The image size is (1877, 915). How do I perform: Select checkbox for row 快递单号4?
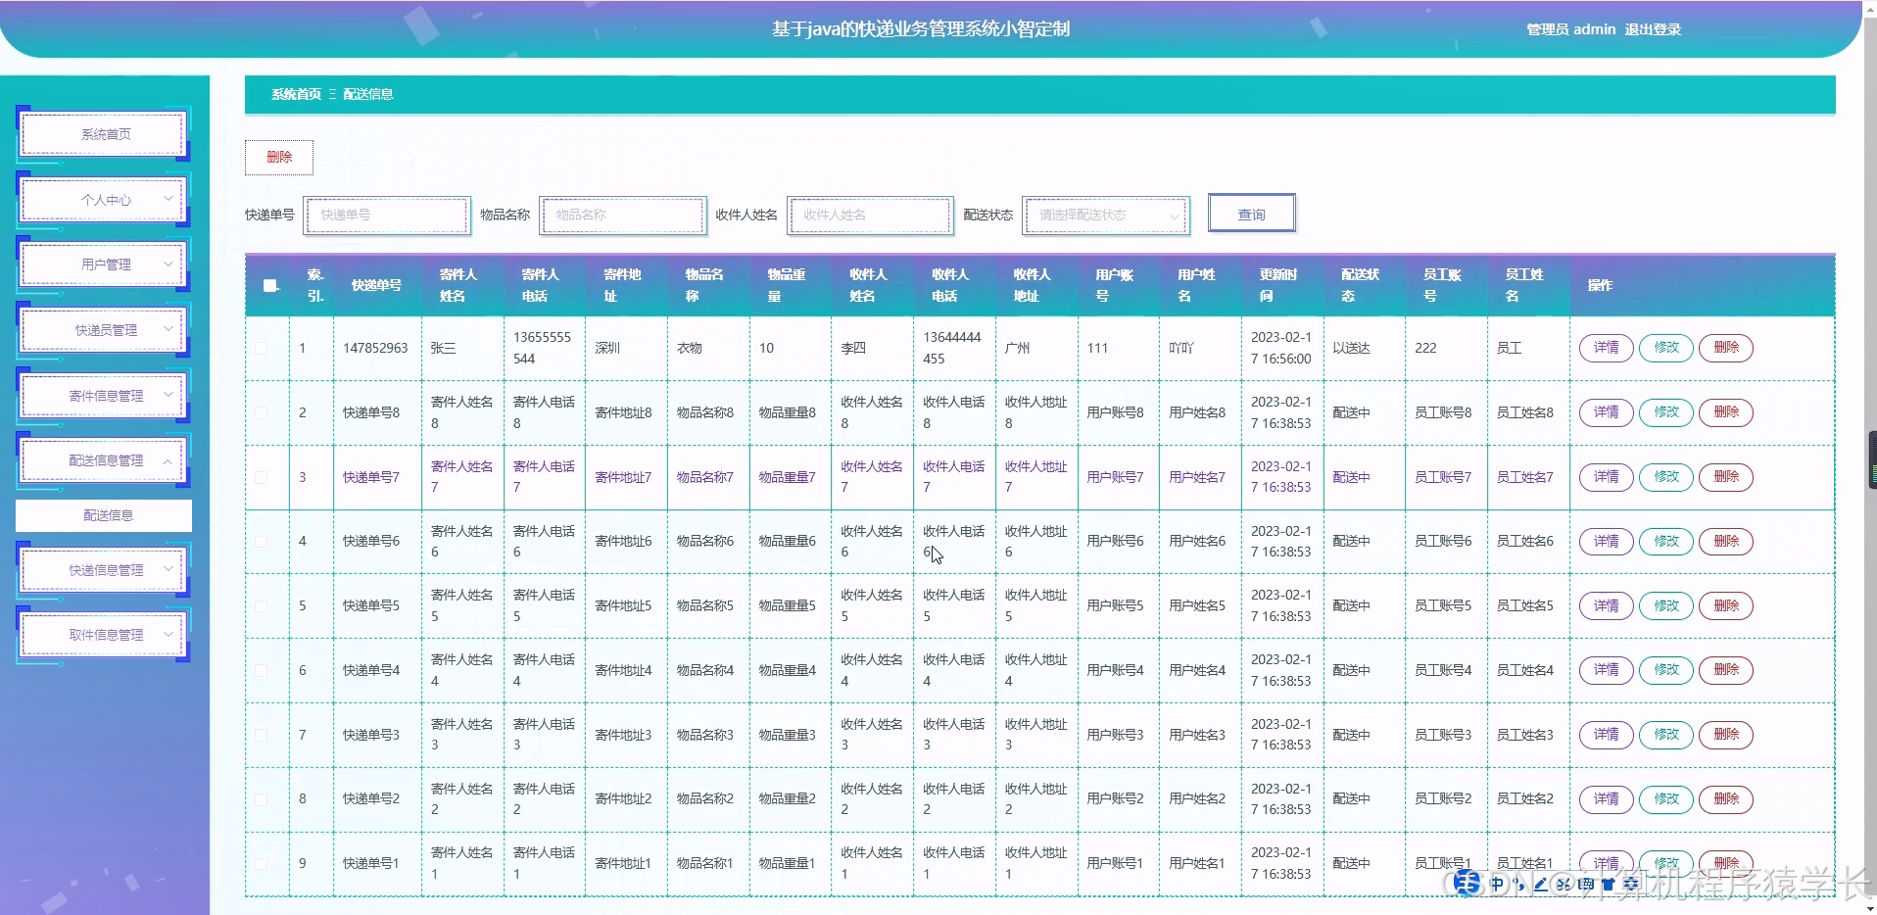tap(262, 670)
